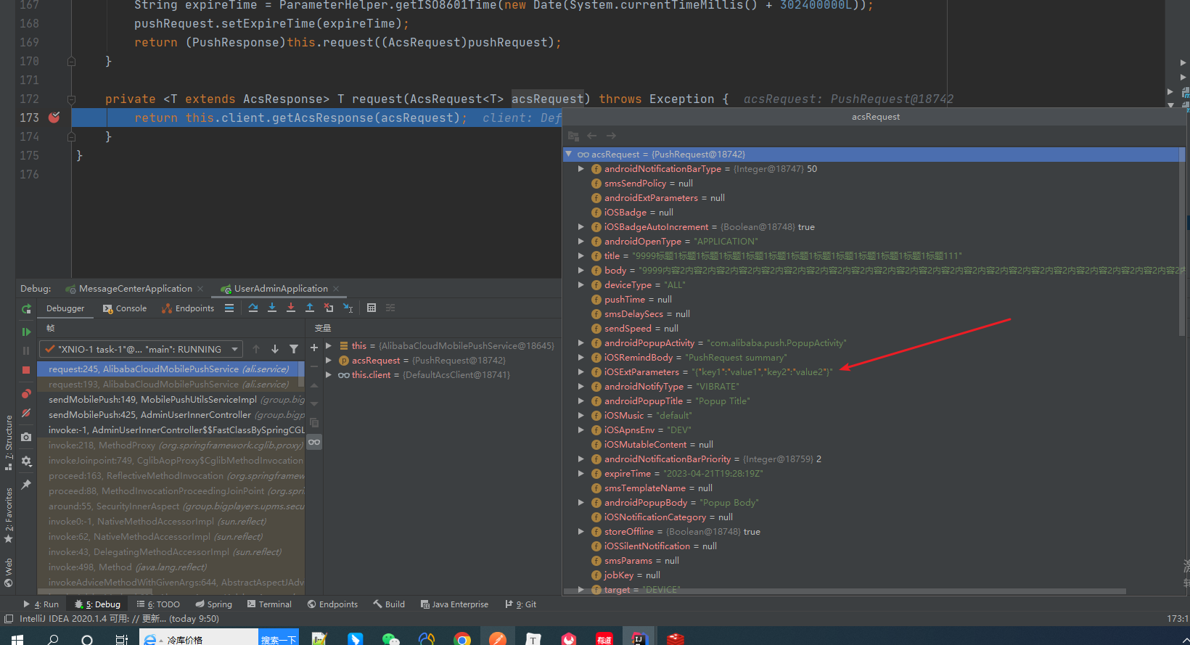This screenshot has width=1190, height=645.
Task: Toggle breakpoint on line 173
Action: pos(54,118)
